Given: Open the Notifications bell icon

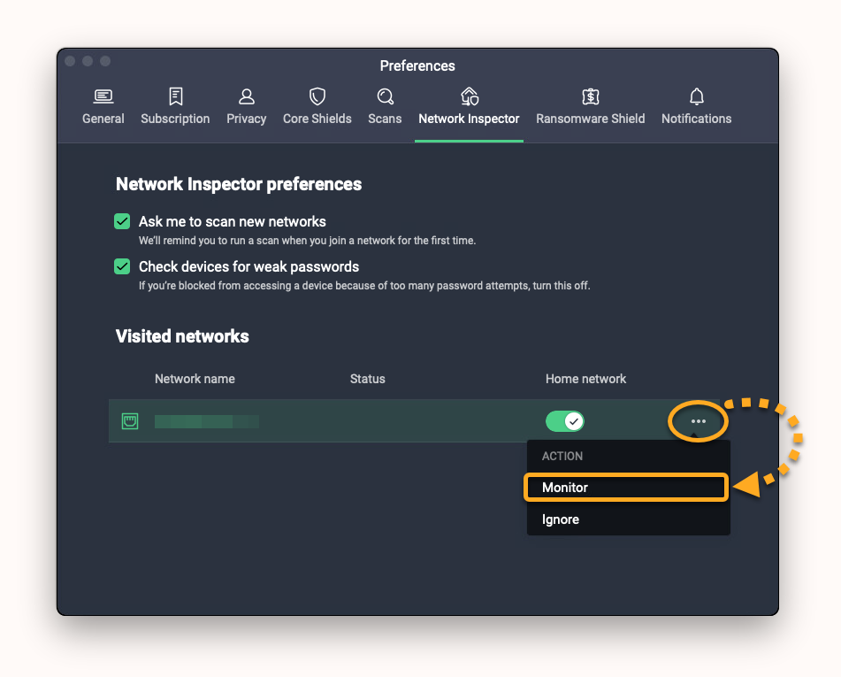Looking at the screenshot, I should [x=696, y=96].
